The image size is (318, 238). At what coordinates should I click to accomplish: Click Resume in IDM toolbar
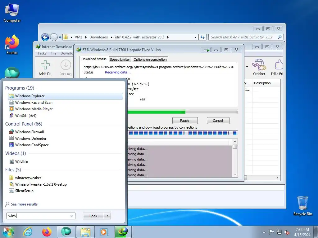[66, 68]
